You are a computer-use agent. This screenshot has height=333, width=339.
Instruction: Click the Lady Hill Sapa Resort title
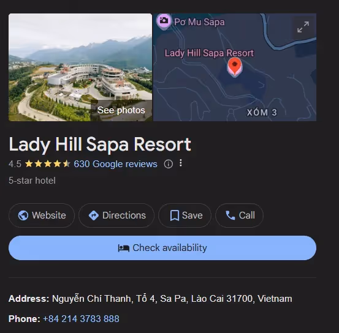click(x=100, y=144)
